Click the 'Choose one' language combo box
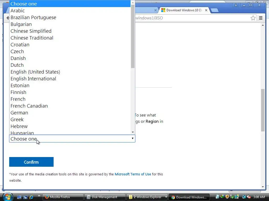This screenshot has height=201, width=269. coord(72,139)
